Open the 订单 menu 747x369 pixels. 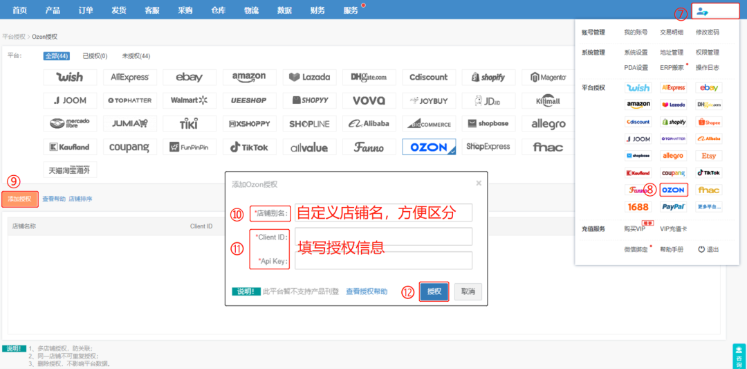(86, 10)
